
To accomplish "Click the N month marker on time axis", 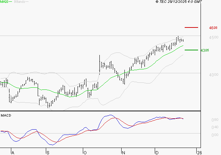I will [x=123, y=153].
